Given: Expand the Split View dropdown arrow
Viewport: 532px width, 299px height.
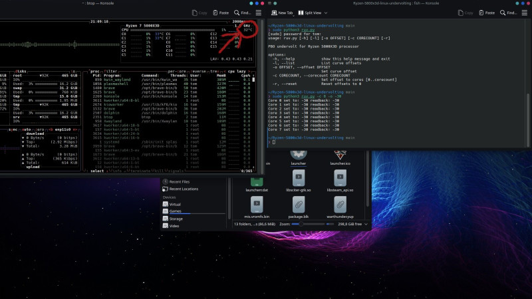Looking at the screenshot, I should pyautogui.click(x=326, y=13).
